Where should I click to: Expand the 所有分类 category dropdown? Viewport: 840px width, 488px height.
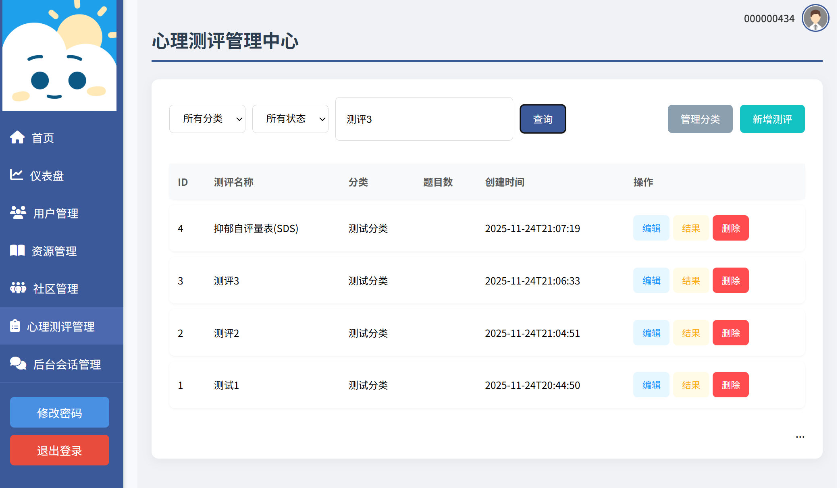pos(207,119)
